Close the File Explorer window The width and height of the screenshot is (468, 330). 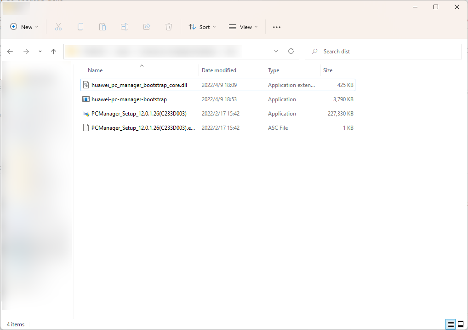click(x=457, y=7)
